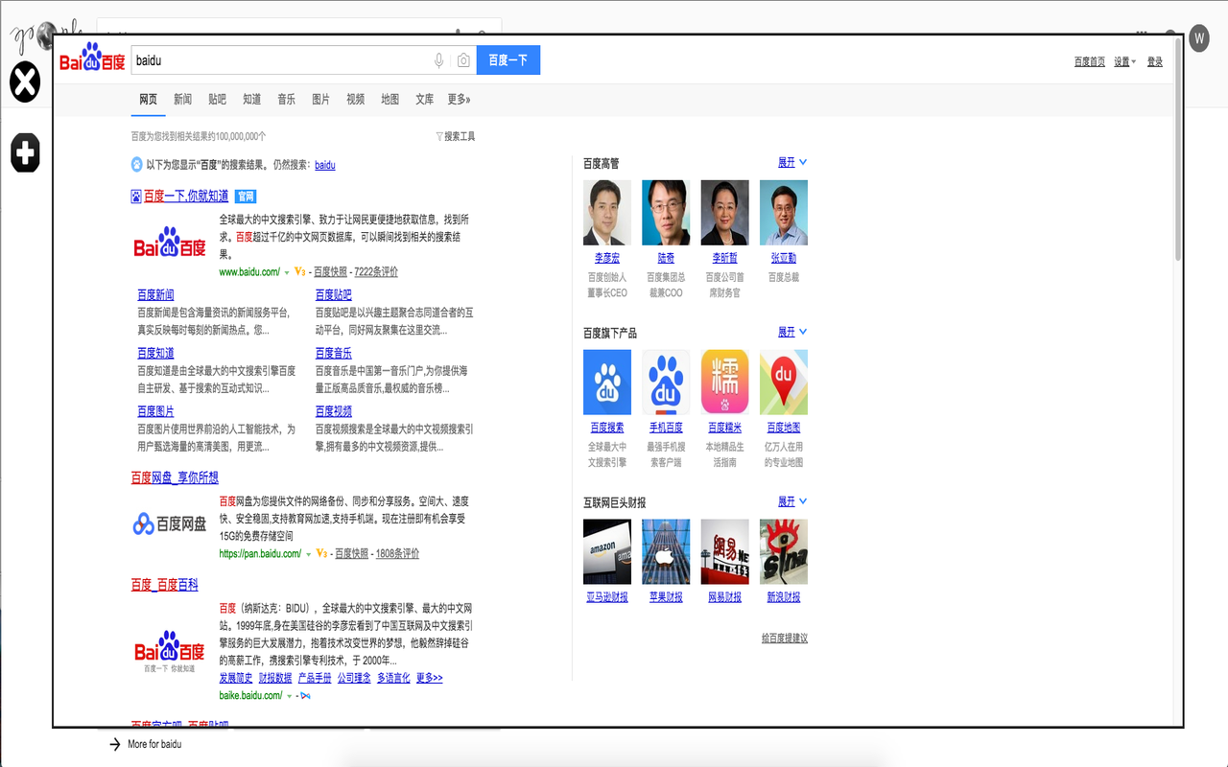Click the 百度搜索 paw app icon
The image size is (1228, 767).
click(x=607, y=382)
